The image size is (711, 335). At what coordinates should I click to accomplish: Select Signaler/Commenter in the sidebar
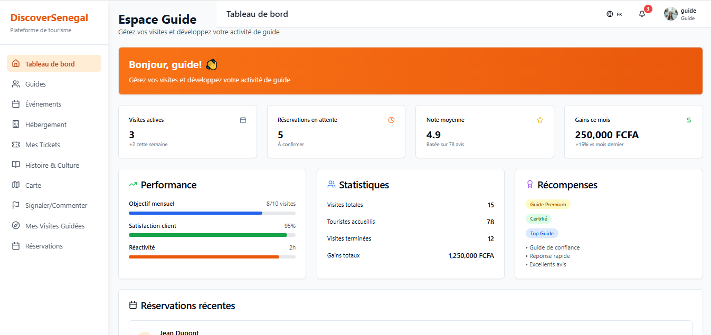point(54,205)
